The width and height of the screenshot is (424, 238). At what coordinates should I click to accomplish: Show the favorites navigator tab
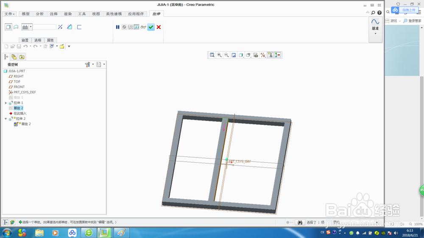click(x=22, y=57)
